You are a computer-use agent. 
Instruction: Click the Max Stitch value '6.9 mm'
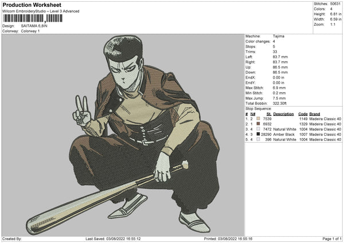tap(279, 88)
